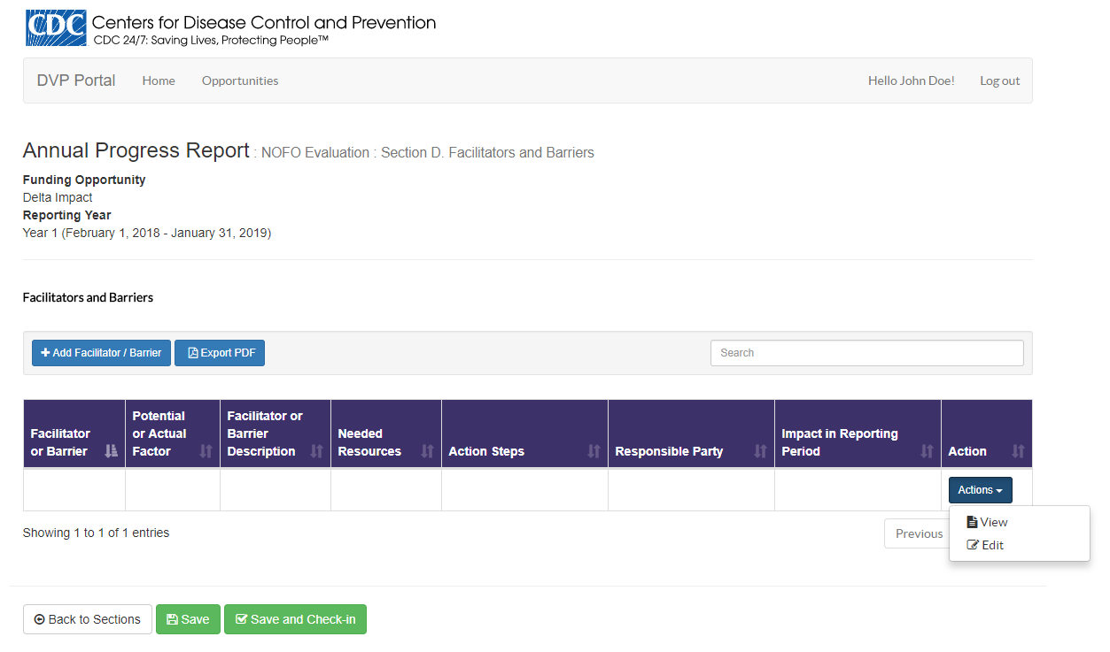
Task: Select View from Actions menu
Action: [x=988, y=523]
